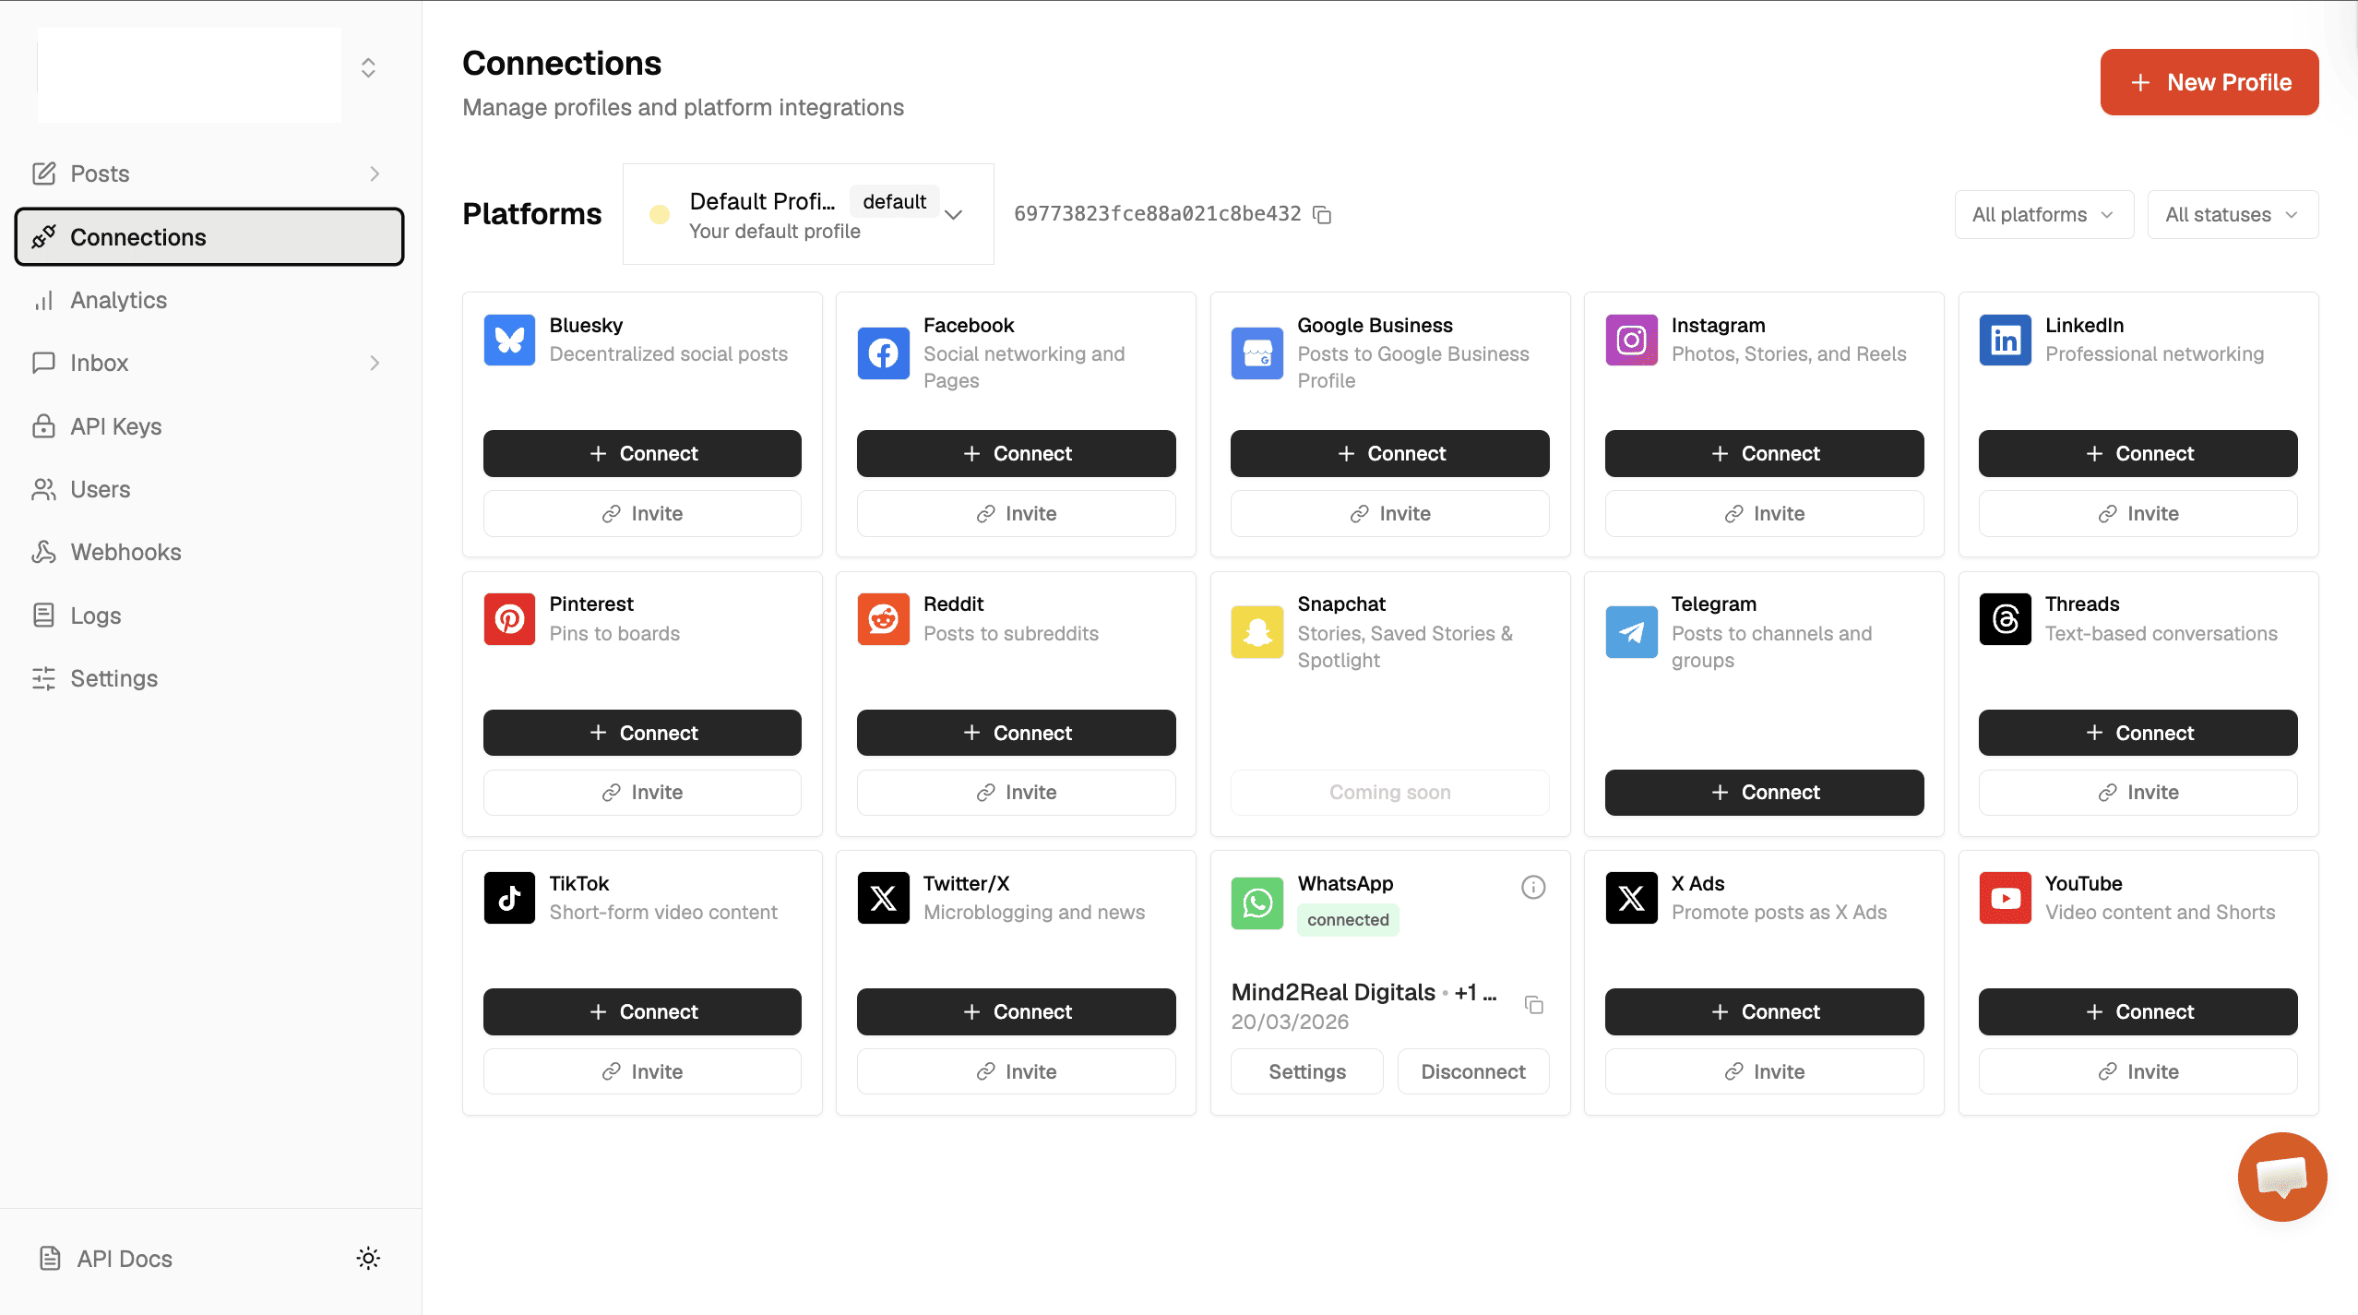Image resolution: width=2358 pixels, height=1315 pixels.
Task: Connect an Instagram account
Action: click(x=1764, y=453)
